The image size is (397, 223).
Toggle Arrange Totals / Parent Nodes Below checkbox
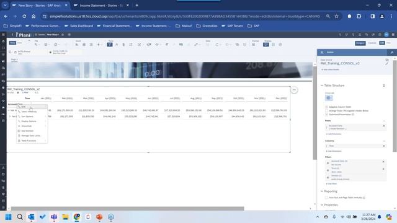coord(326,111)
